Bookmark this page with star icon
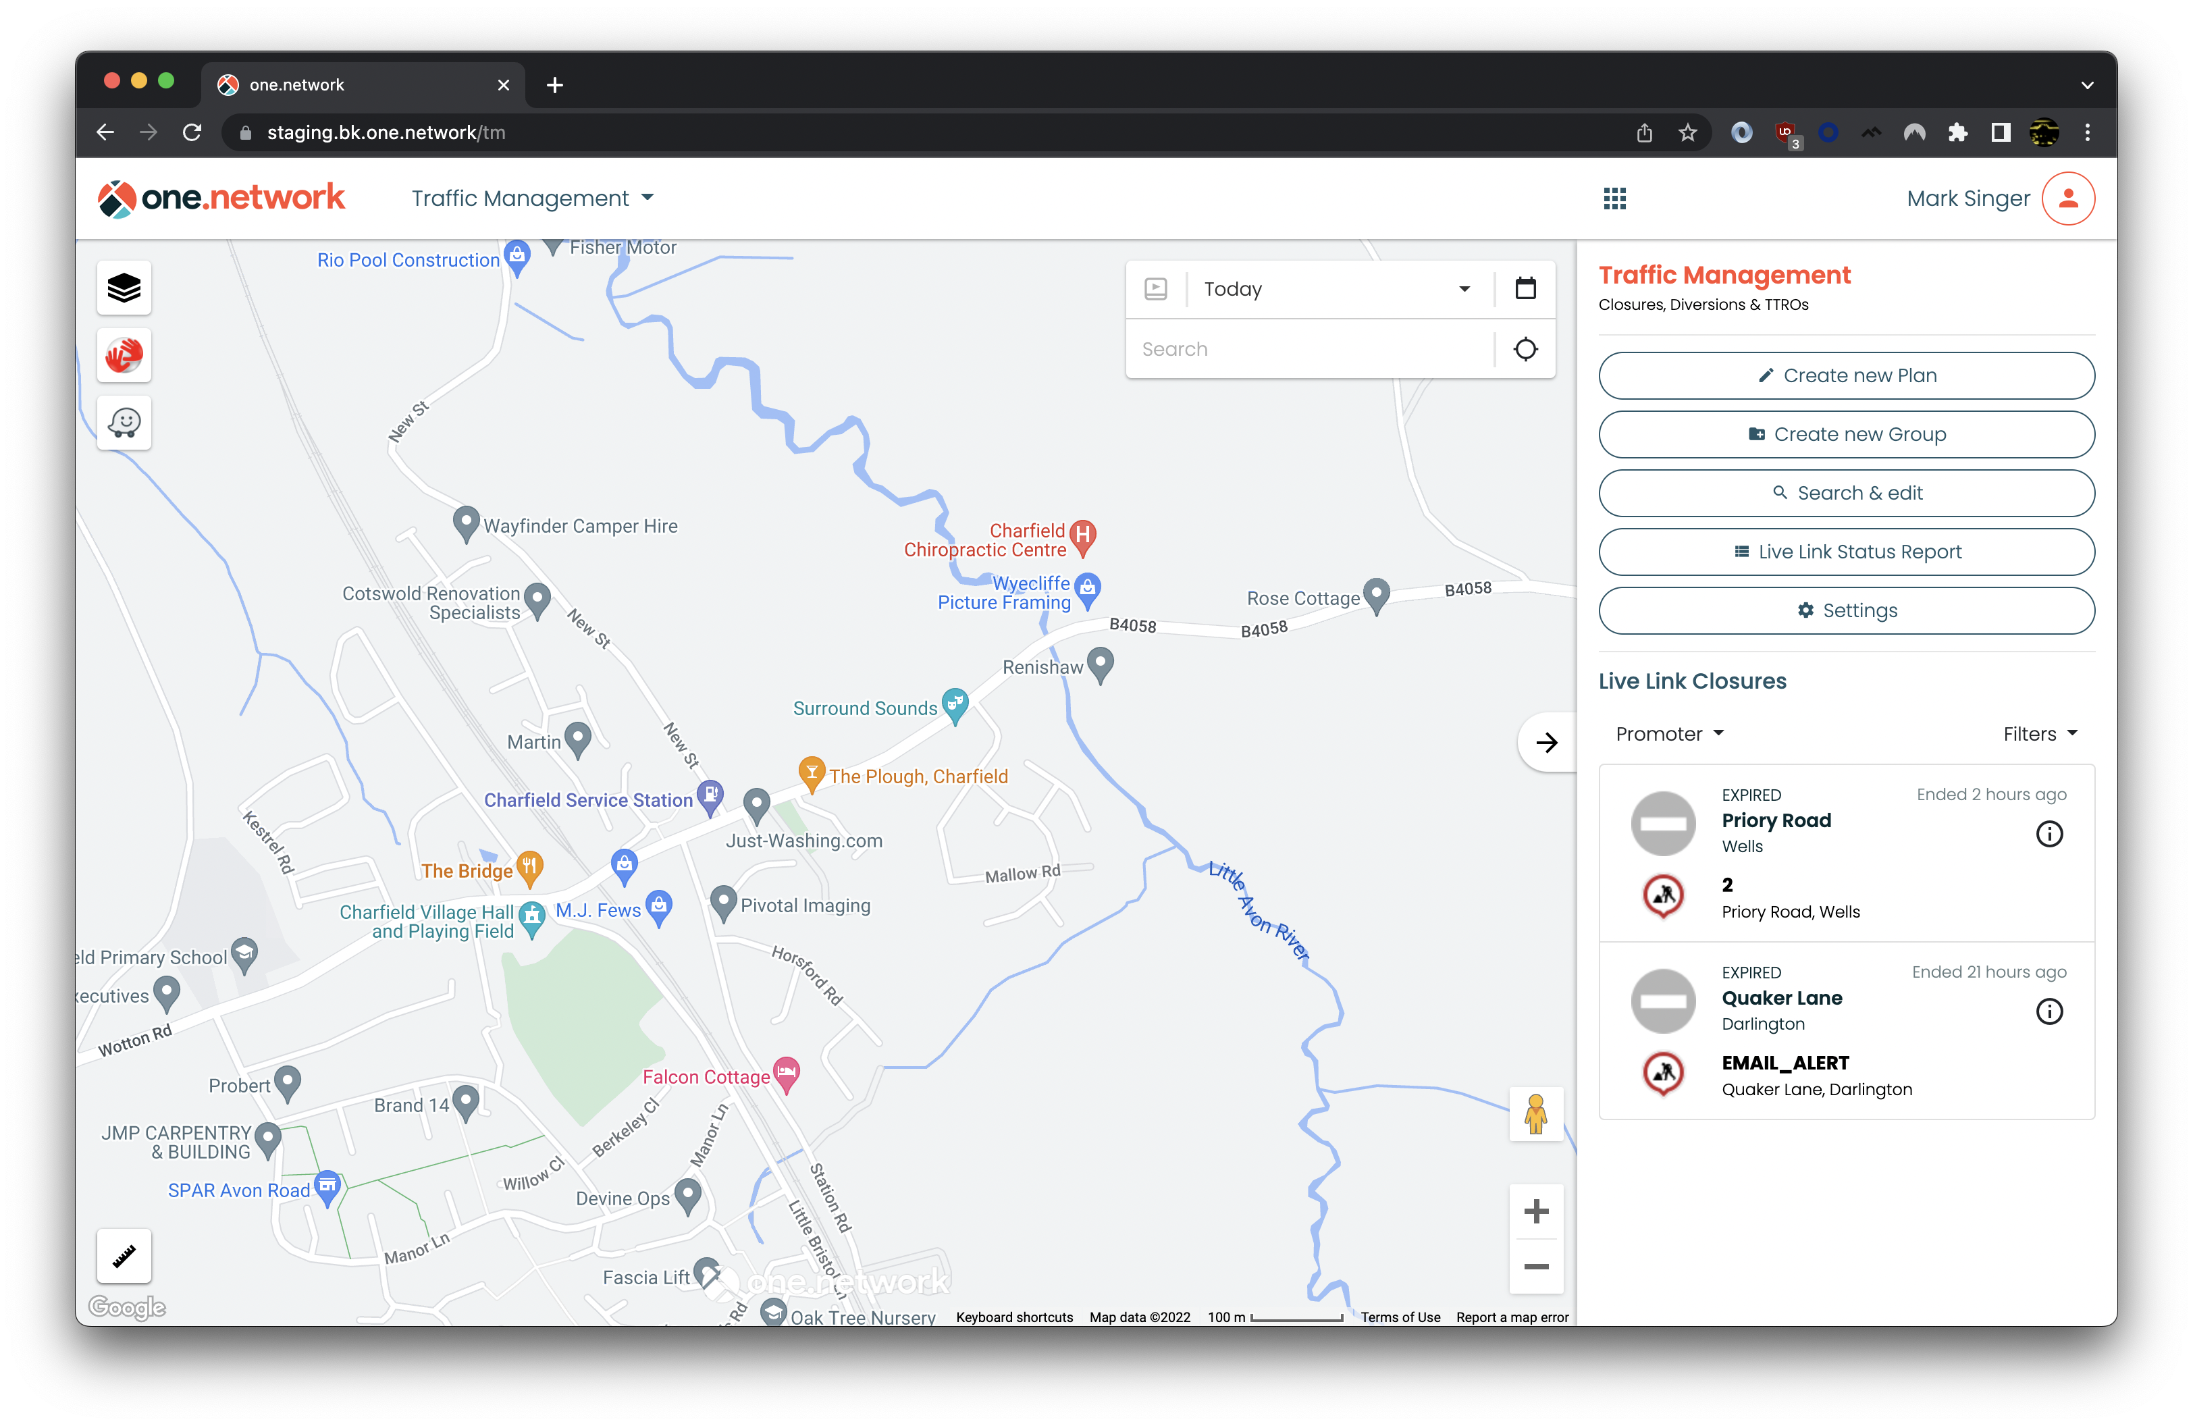 (1688, 132)
